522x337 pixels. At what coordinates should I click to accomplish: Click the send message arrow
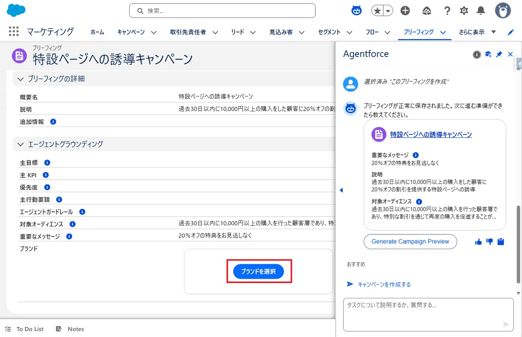[506, 324]
